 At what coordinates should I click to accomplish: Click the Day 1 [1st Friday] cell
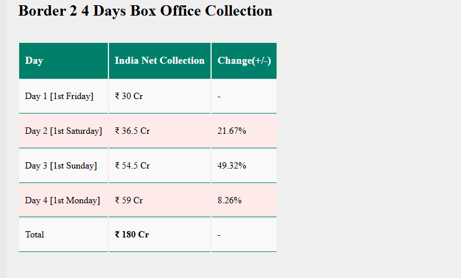click(59, 96)
